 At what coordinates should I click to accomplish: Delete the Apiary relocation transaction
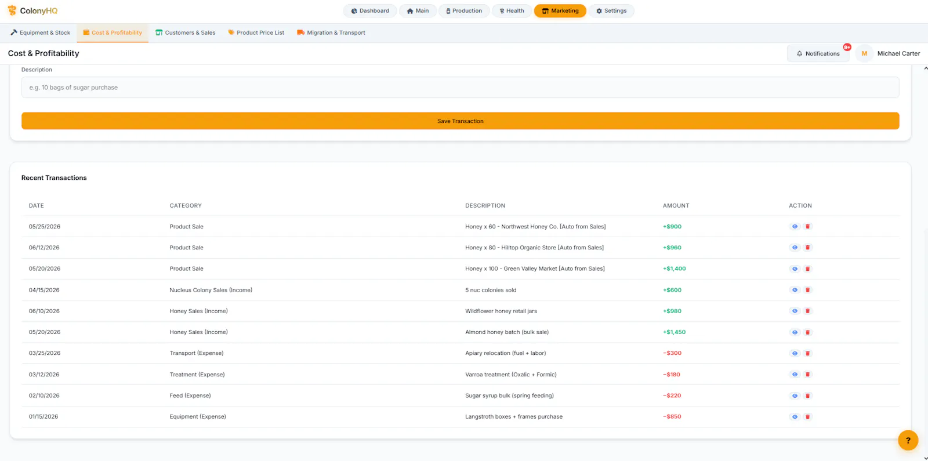[x=807, y=353]
